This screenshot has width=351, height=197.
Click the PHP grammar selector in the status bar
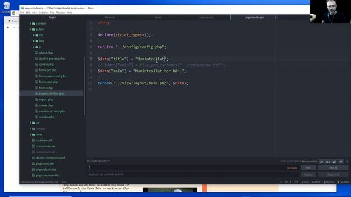pos(296,182)
